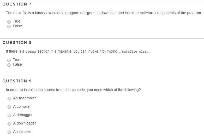Click the 'An installer' answer label text
This screenshot has height=136, width=204.
[22, 132]
